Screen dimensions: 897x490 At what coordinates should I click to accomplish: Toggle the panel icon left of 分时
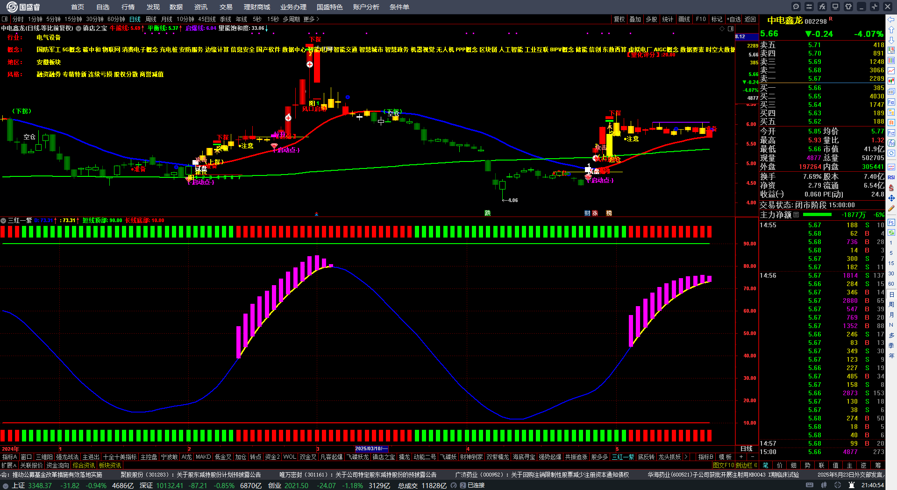click(x=5, y=19)
